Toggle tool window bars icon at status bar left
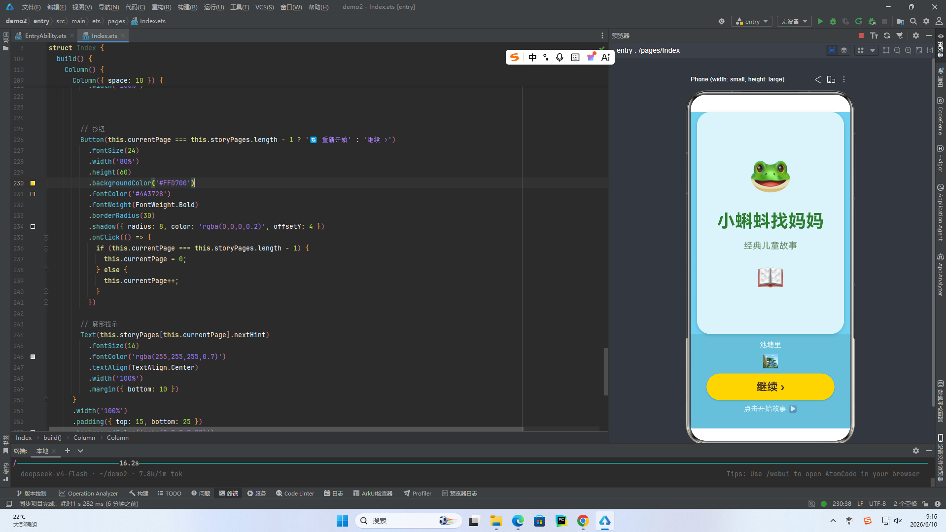 8,504
